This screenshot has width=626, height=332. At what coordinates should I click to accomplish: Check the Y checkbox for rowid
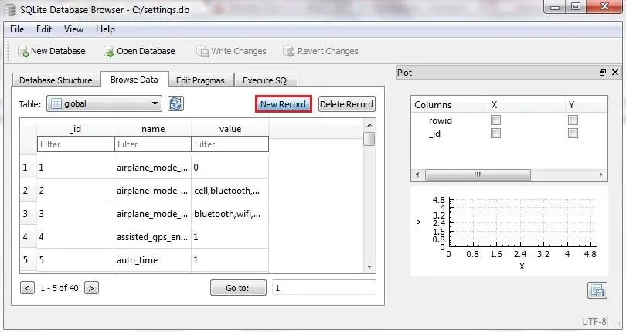[573, 120]
